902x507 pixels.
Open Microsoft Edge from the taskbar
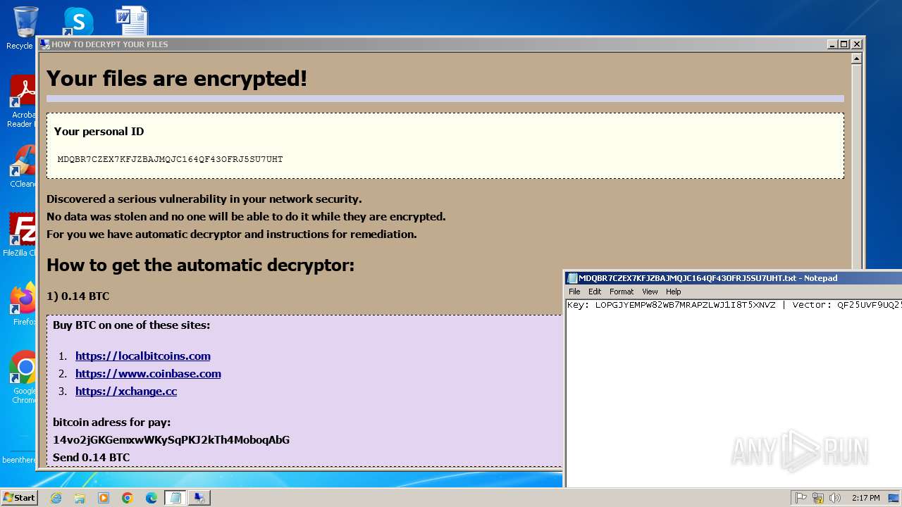coord(152,498)
